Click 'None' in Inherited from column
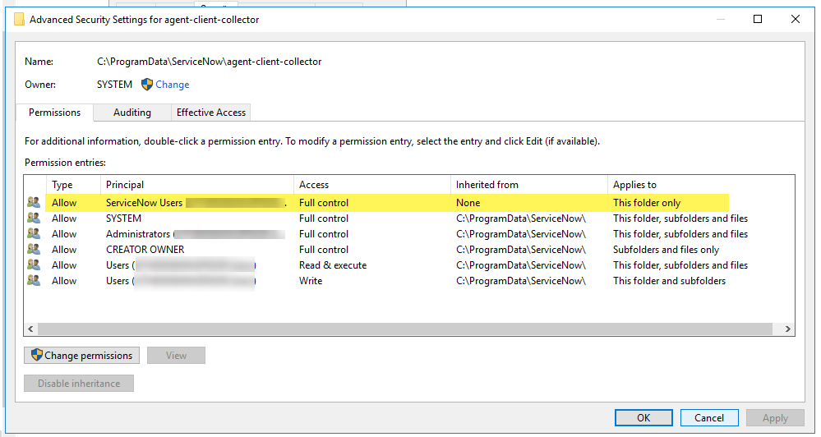 (x=468, y=203)
